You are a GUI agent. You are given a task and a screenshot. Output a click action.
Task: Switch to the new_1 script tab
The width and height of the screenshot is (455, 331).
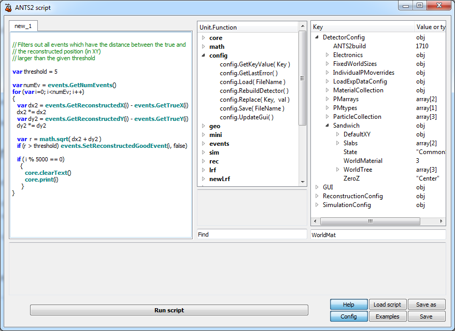click(23, 26)
